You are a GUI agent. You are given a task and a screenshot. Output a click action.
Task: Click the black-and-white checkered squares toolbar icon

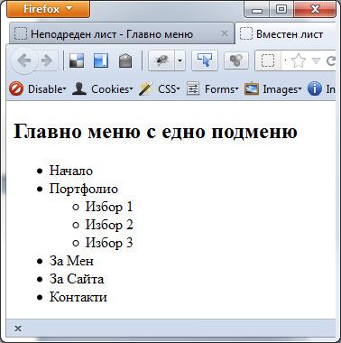tap(77, 60)
